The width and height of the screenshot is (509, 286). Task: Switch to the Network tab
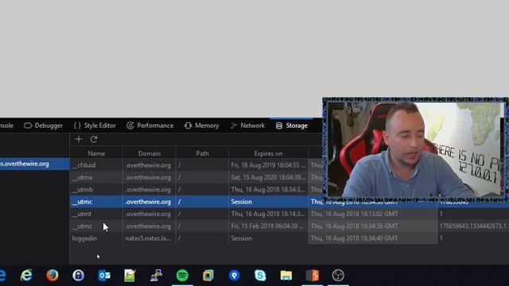coord(247,126)
